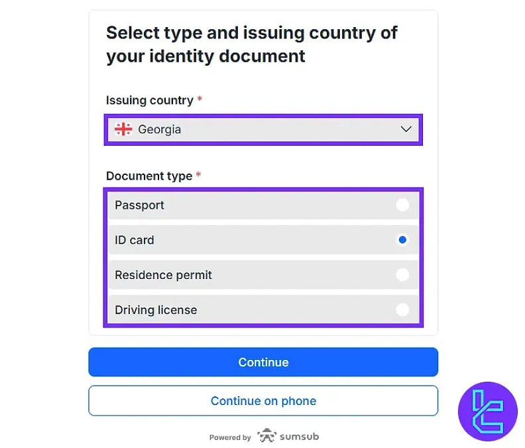Viewport: 525px width, 448px height.
Task: Click the ID card option text
Action: tap(135, 240)
